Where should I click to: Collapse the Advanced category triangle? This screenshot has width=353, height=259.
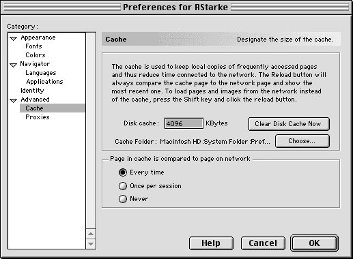click(x=14, y=100)
